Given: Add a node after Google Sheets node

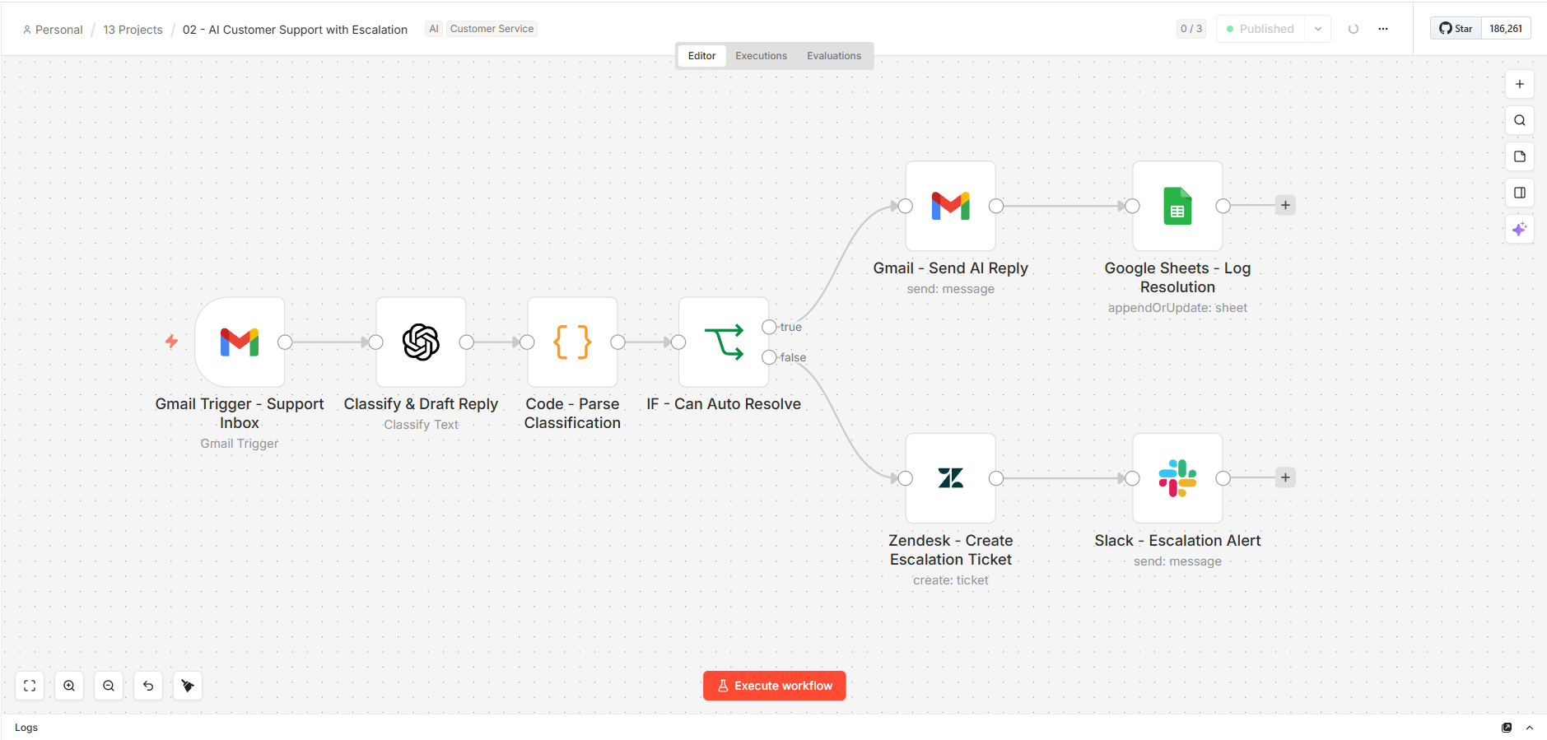Looking at the screenshot, I should [1285, 205].
